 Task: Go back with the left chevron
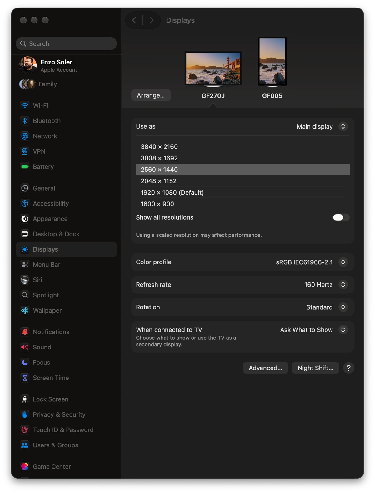point(134,20)
